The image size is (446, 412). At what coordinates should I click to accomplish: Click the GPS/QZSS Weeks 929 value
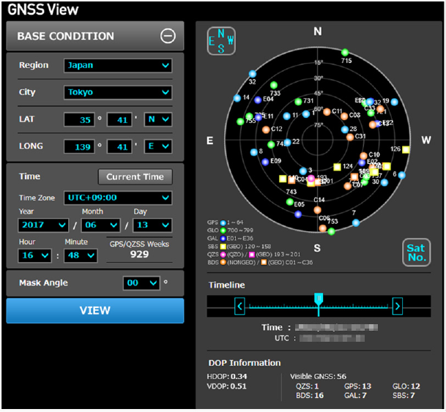(139, 255)
